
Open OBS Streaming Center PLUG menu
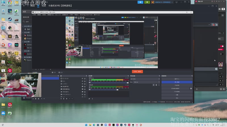click(x=86, y=15)
